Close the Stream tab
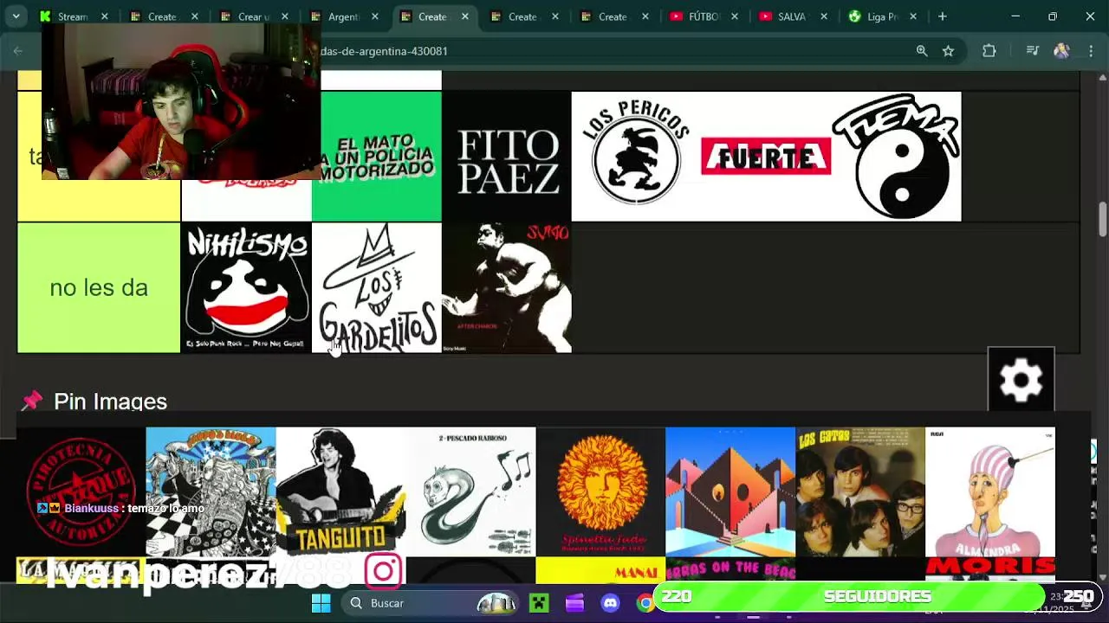1109x623 pixels. (104, 16)
